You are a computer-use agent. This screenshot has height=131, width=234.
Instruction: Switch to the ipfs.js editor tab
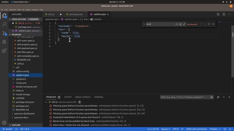pos(51,15)
